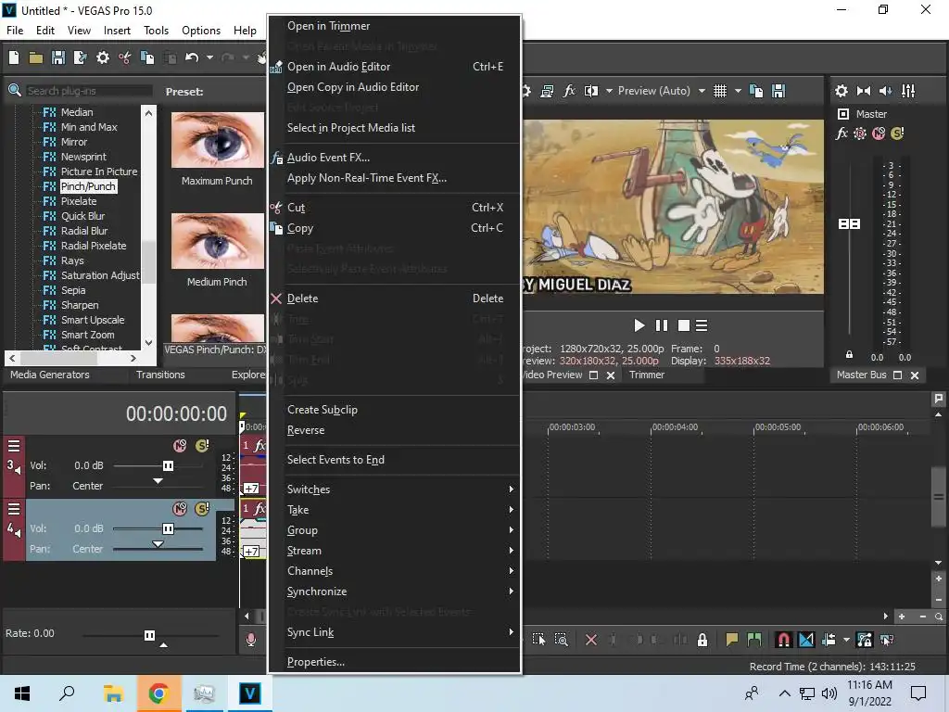Click track 3 volume slider handle
This screenshot has height=712, width=949.
click(169, 465)
